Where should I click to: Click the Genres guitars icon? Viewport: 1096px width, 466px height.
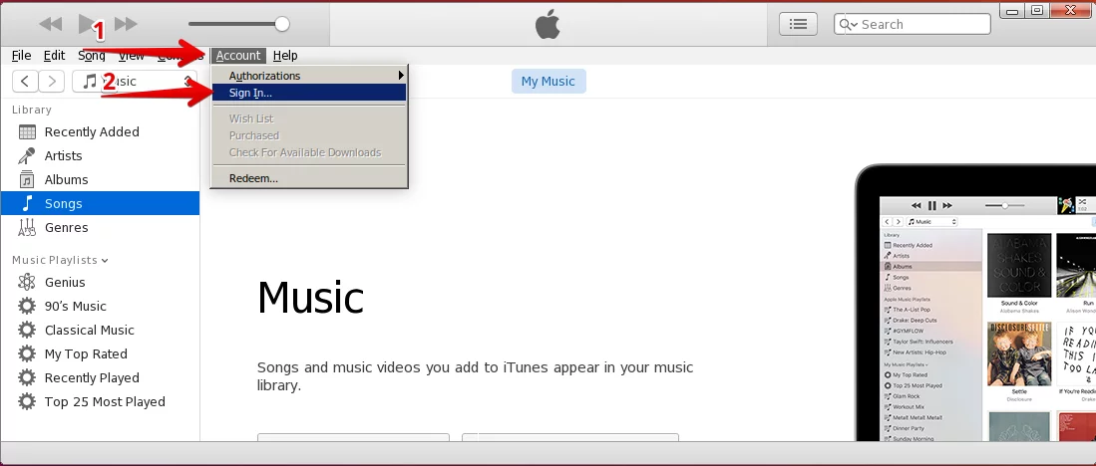[x=27, y=227]
